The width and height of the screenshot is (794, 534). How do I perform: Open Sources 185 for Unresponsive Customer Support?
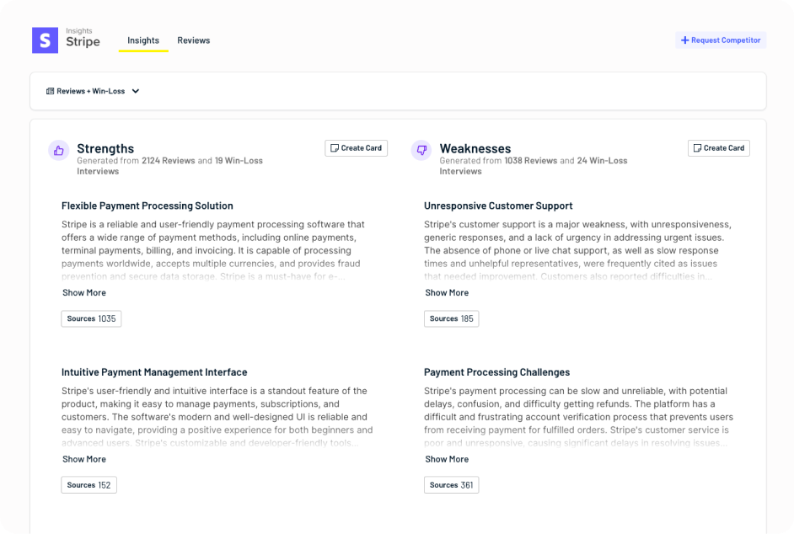(451, 318)
